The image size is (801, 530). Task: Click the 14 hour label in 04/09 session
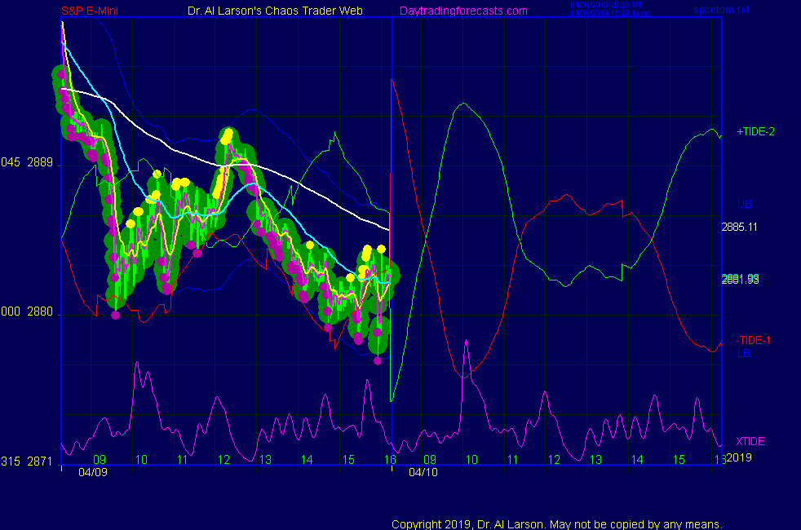pyautogui.click(x=307, y=460)
